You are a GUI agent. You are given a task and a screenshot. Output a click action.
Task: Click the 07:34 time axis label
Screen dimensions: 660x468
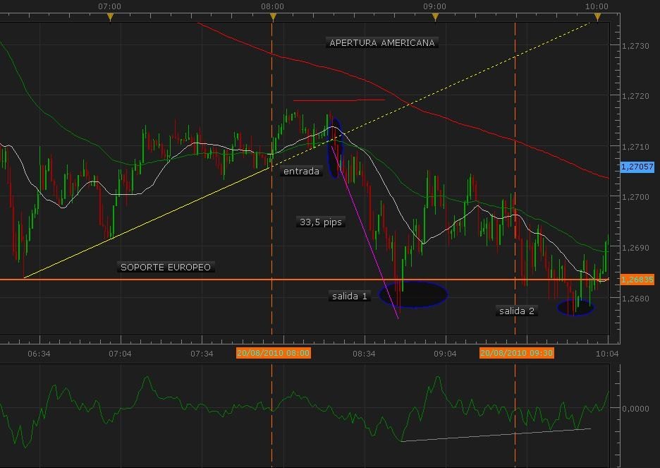coord(202,354)
